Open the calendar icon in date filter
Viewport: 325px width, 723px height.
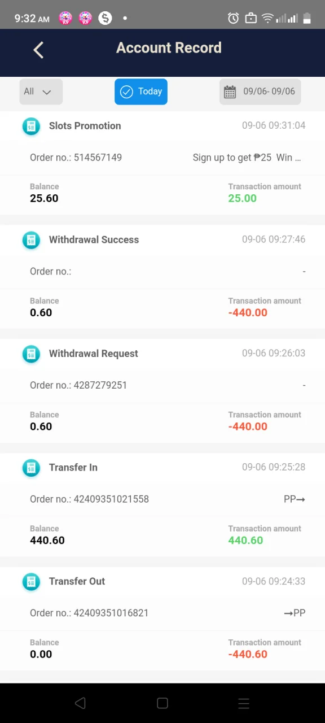[x=230, y=92]
